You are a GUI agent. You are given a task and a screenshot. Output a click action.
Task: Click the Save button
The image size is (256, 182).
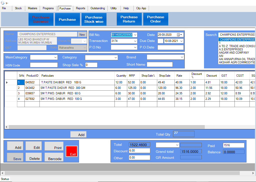click(15, 157)
